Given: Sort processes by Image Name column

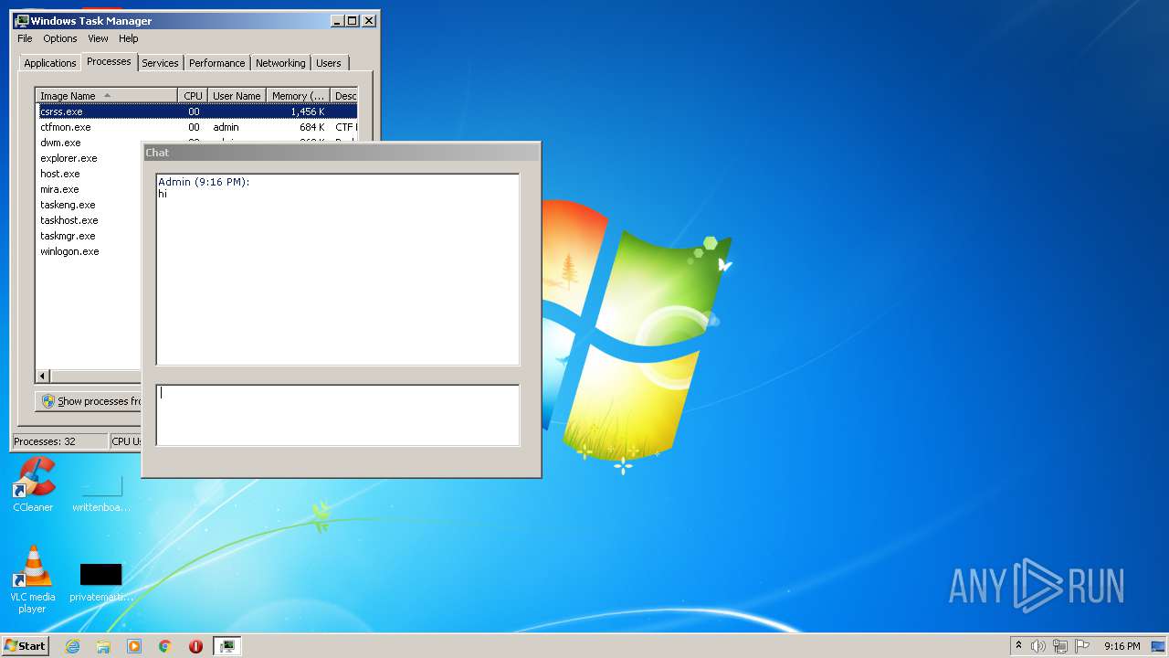Looking at the screenshot, I should click(106, 95).
